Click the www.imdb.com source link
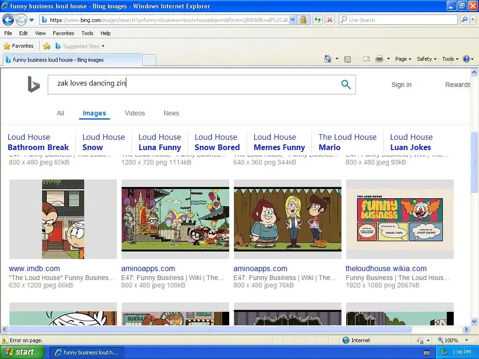The width and height of the screenshot is (479, 359). (34, 269)
